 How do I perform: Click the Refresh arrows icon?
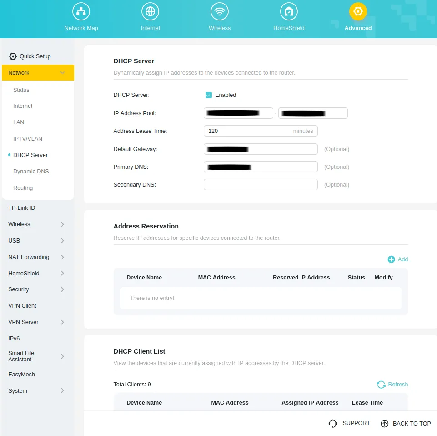pyautogui.click(x=381, y=385)
